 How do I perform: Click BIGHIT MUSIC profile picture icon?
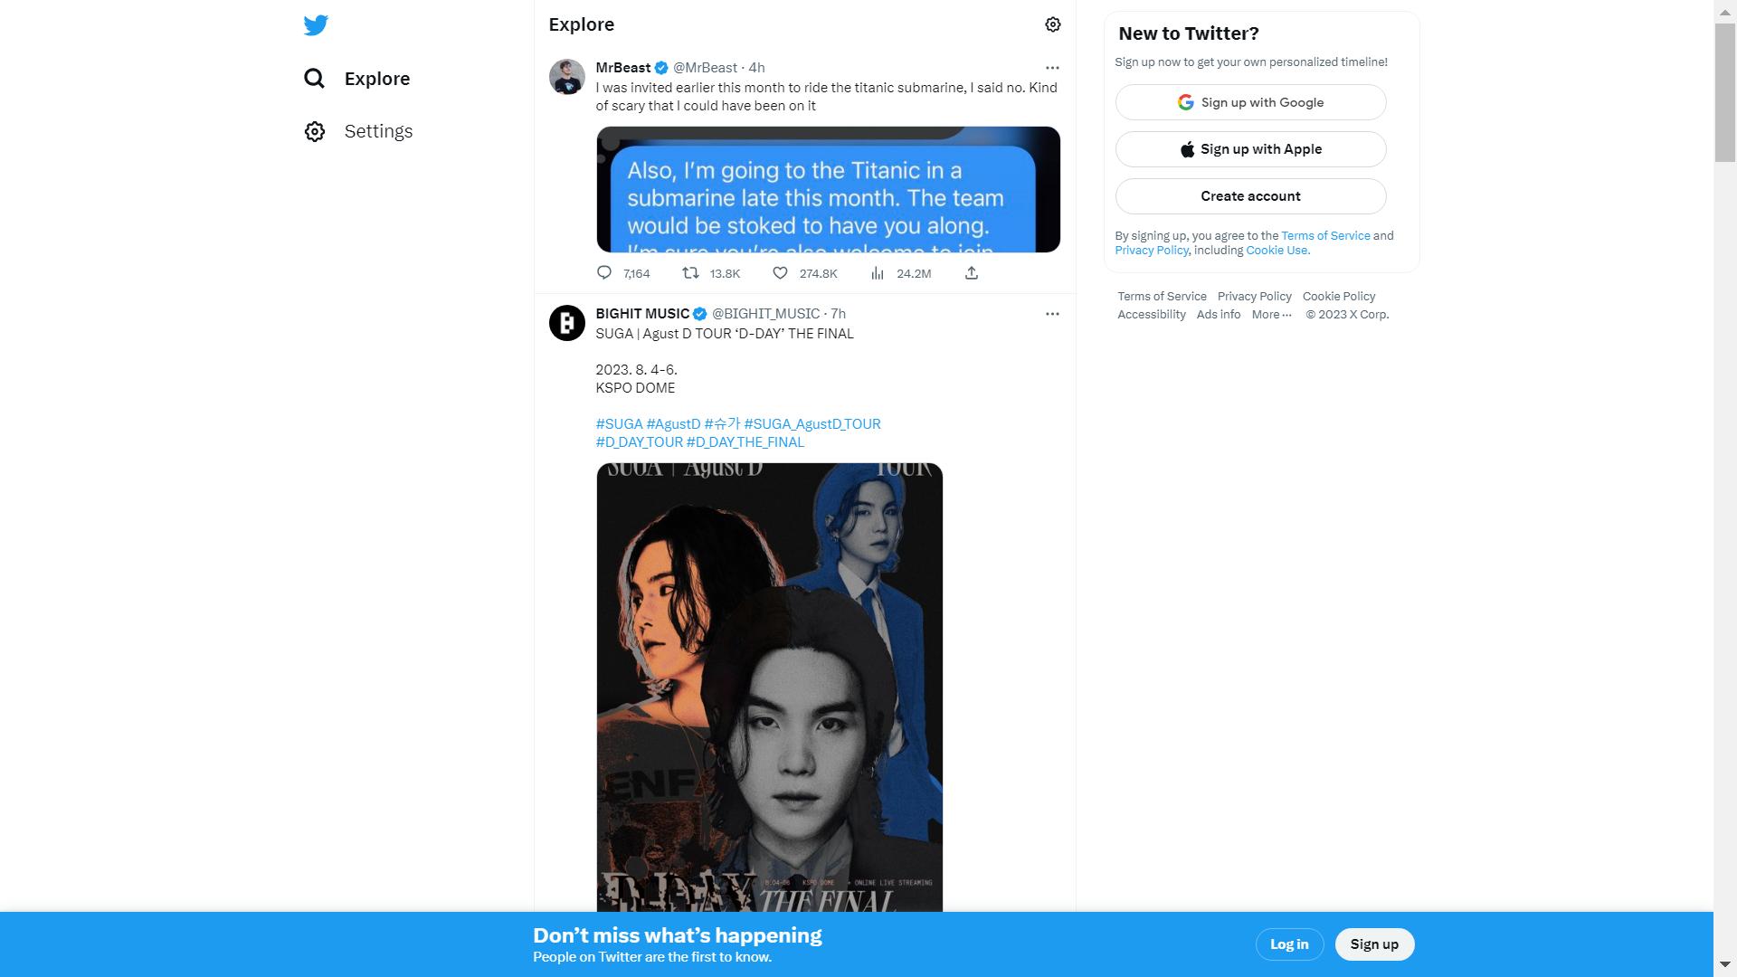point(565,322)
